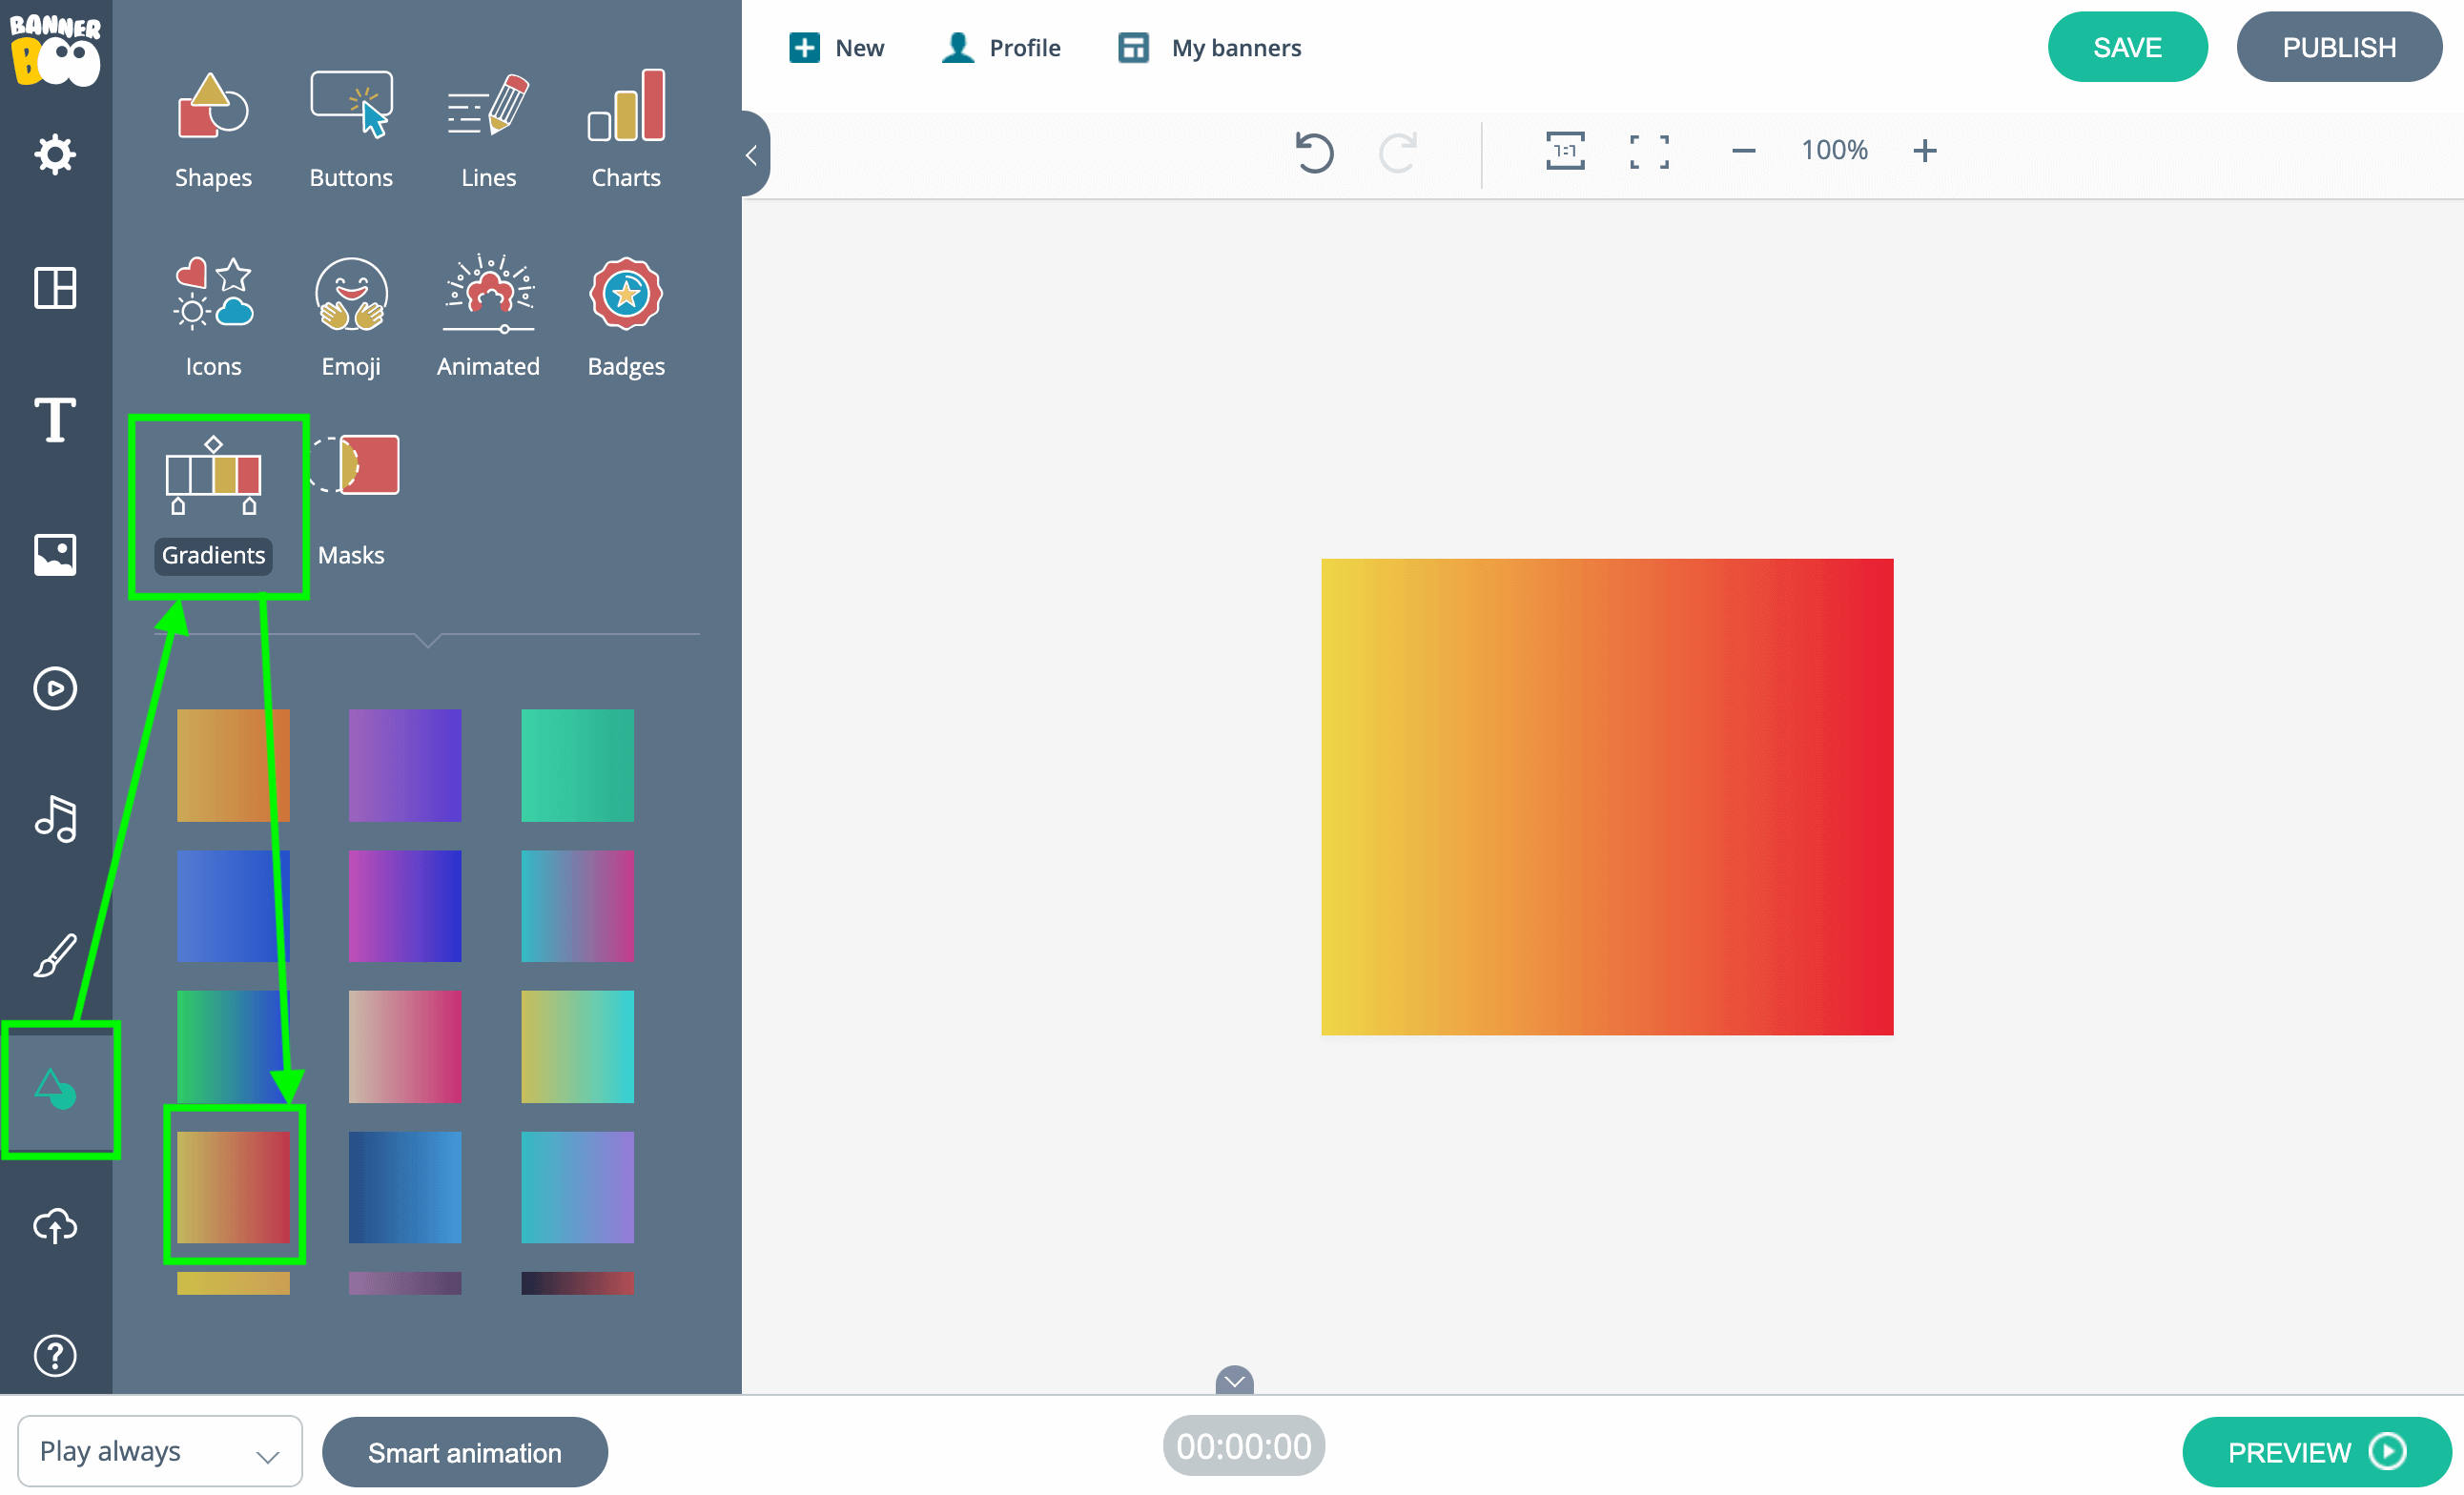Click New in the top menu

[x=836, y=48]
